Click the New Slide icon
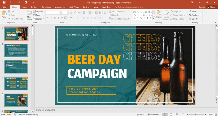Viewport: 218px width, 116px height. [29, 13]
